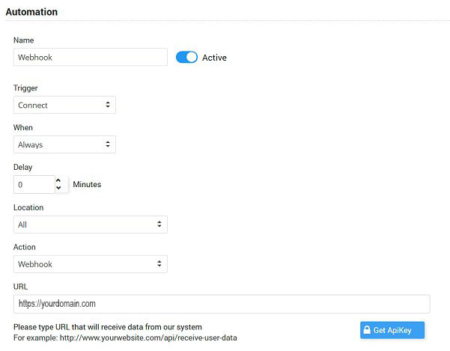Click the URL field label
Image resolution: width=450 pixels, height=351 pixels.
tap(20, 287)
